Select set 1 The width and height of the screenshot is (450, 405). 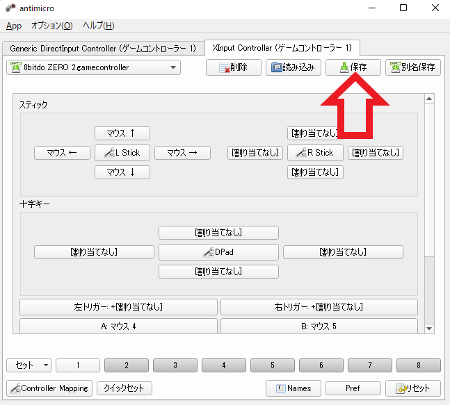point(78,365)
